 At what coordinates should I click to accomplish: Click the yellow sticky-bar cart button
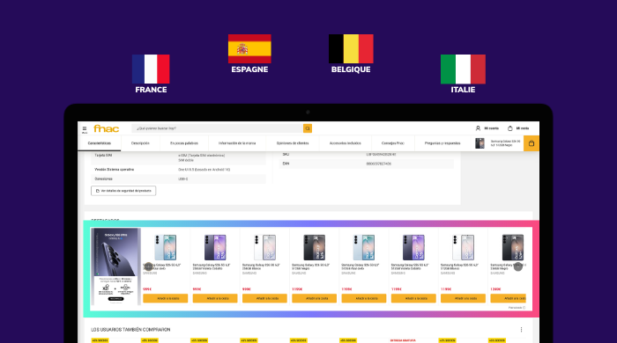532,143
